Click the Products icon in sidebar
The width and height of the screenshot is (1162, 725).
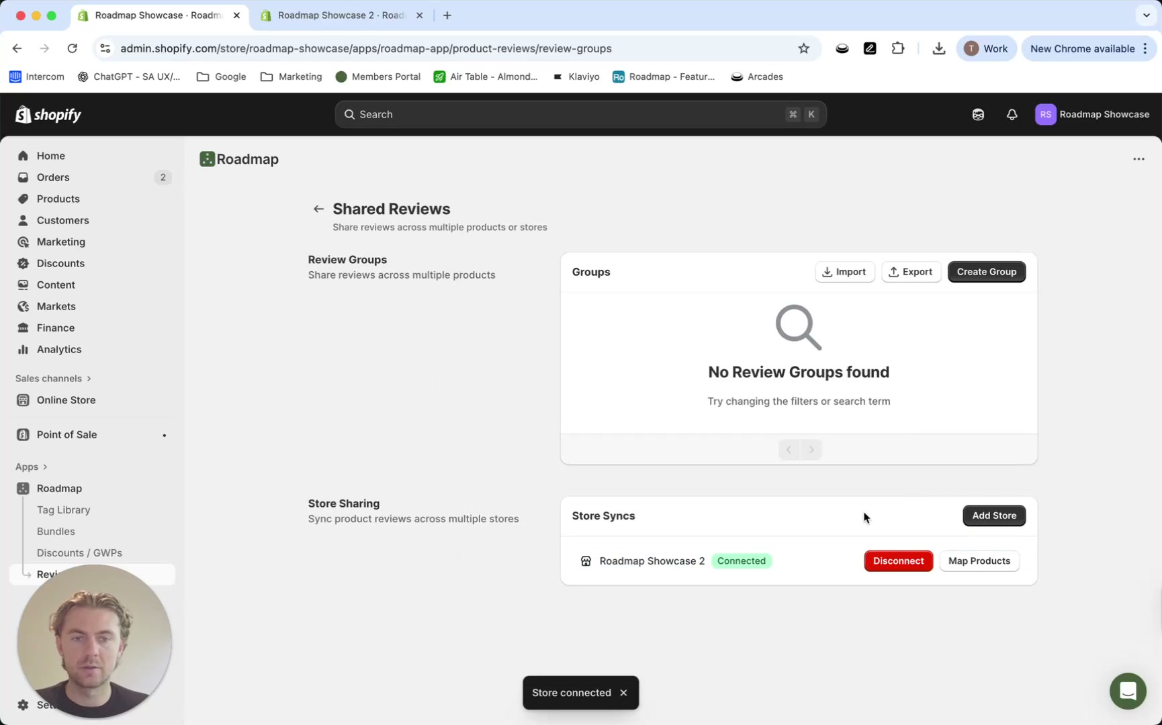click(x=24, y=199)
